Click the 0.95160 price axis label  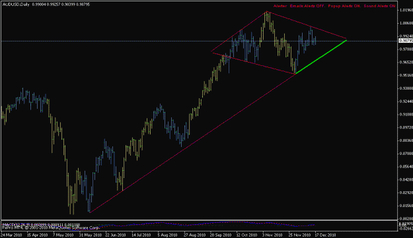406,75
